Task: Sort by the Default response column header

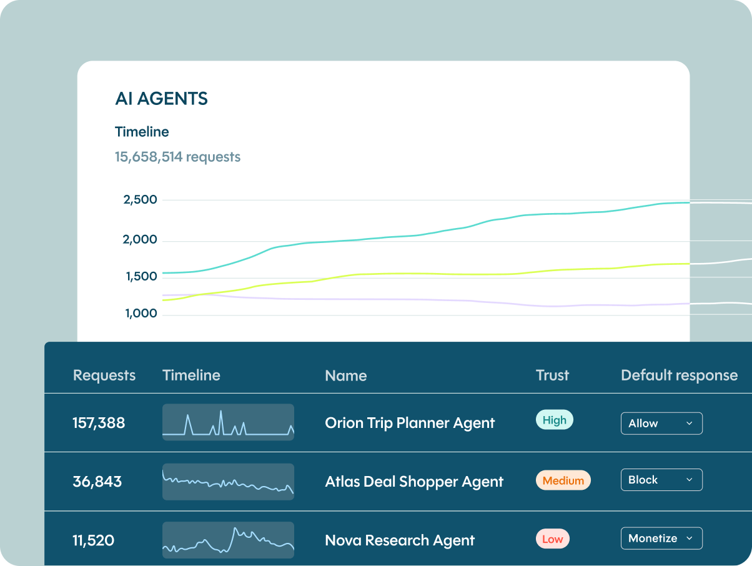Action: 679,375
